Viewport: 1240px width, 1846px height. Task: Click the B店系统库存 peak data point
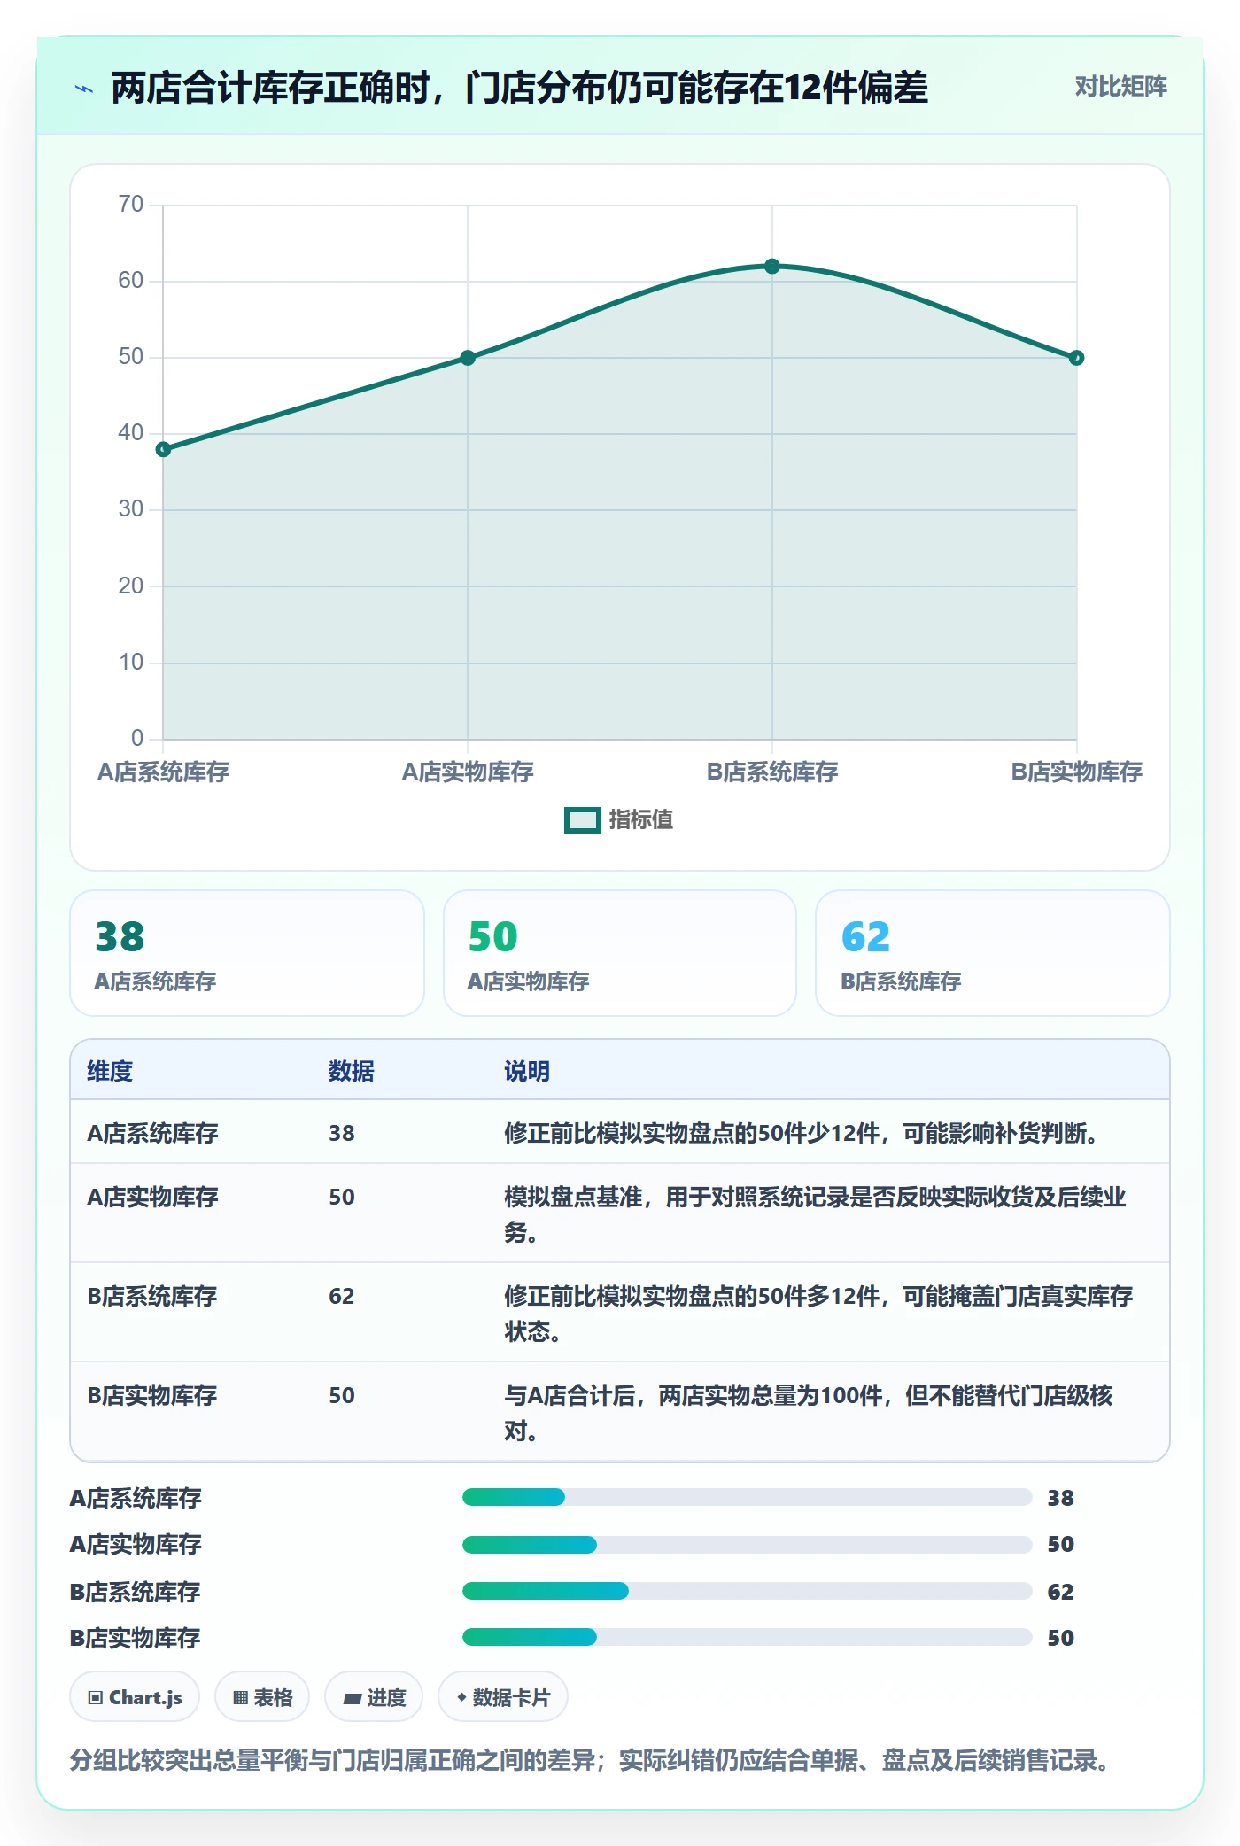click(x=772, y=267)
